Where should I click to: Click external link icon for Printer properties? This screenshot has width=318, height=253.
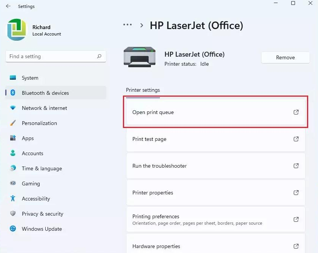pos(296,193)
